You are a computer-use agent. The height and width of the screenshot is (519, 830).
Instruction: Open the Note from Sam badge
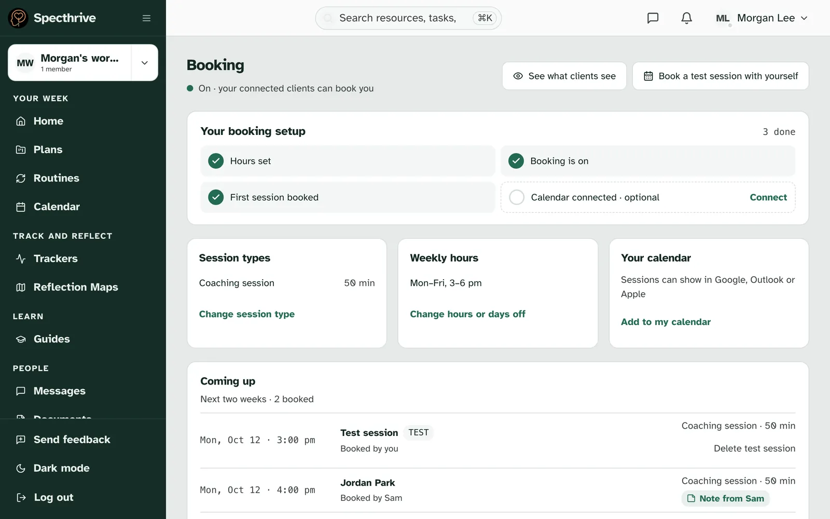pyautogui.click(x=725, y=499)
